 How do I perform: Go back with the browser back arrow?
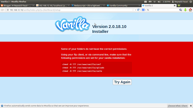pos(2,10)
